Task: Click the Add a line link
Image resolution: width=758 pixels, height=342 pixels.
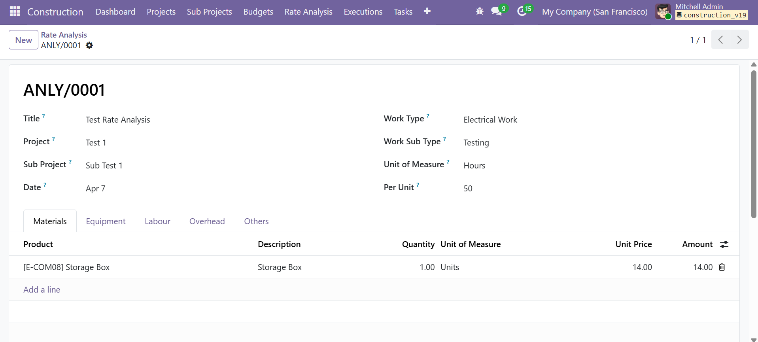Action: (42, 290)
